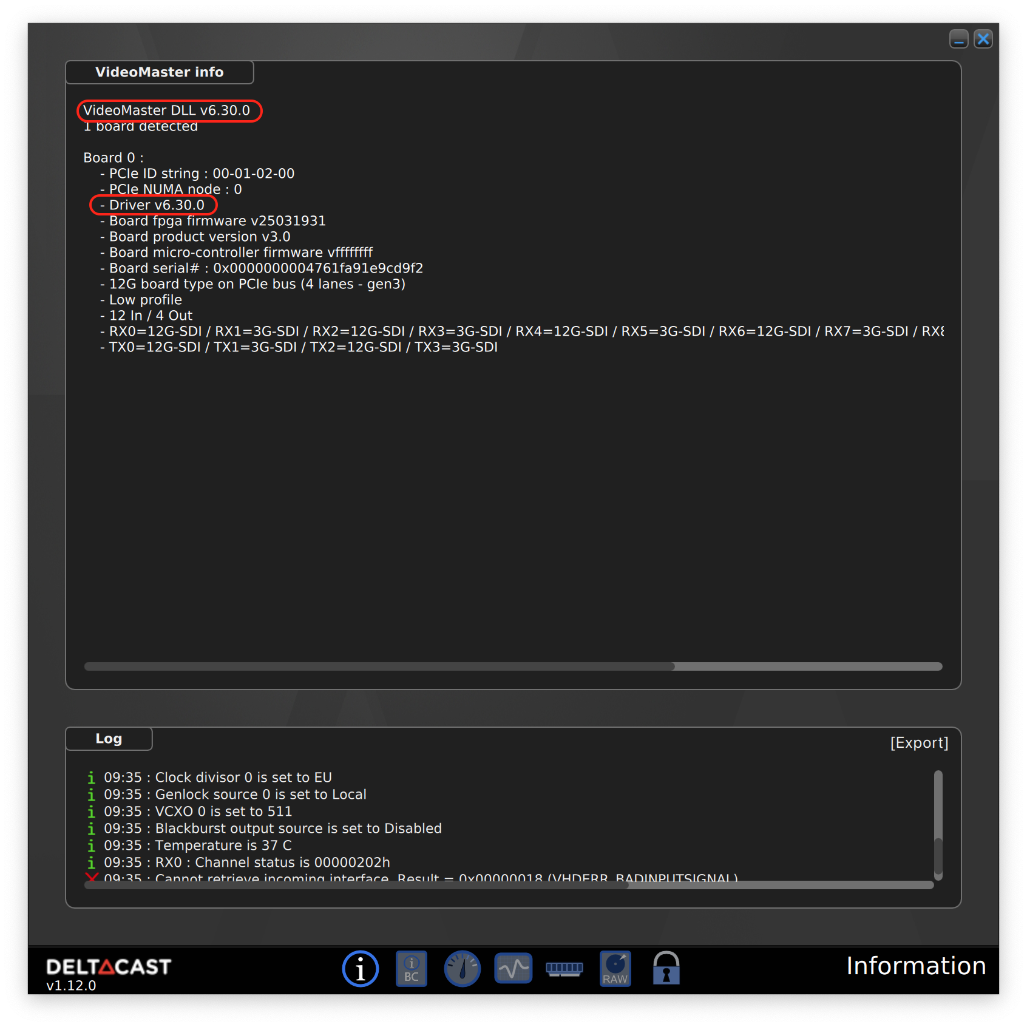Click the 'Information' page title
The height and width of the screenshot is (1027, 1027).
(916, 966)
